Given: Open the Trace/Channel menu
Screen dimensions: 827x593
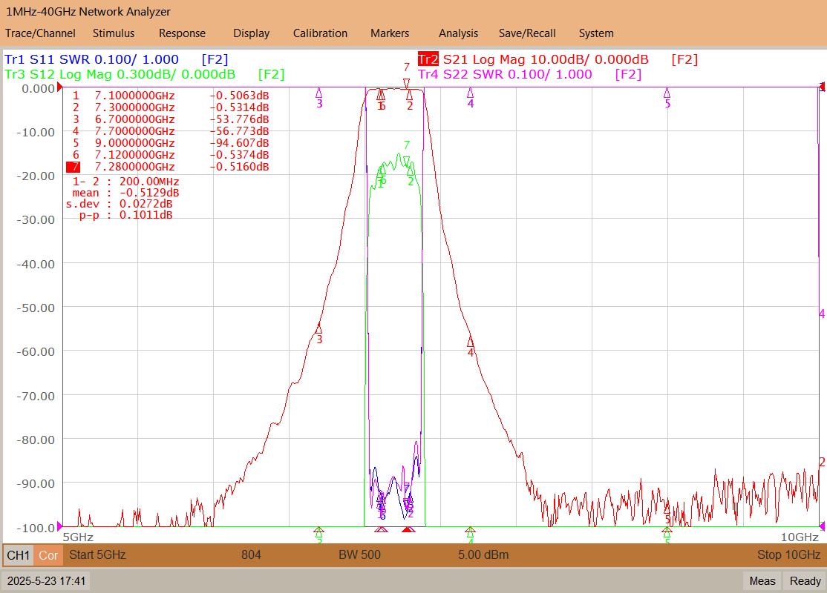Looking at the screenshot, I should (40, 33).
